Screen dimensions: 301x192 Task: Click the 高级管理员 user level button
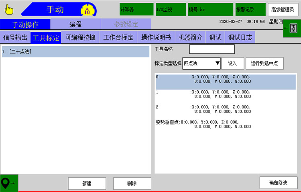coord(283,9)
